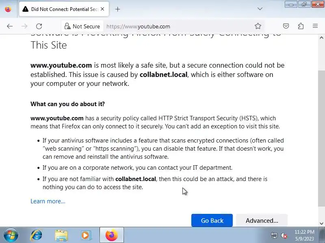
Task: Go back to previous page
Action: tap(10, 26)
